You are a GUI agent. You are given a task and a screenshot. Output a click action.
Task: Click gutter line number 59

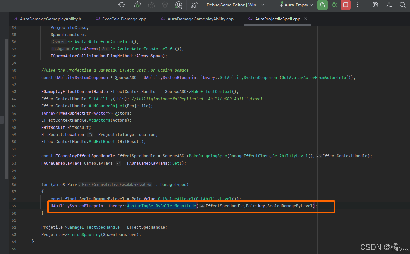tap(14, 206)
